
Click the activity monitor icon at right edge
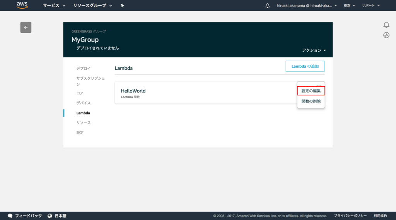(x=386, y=35)
